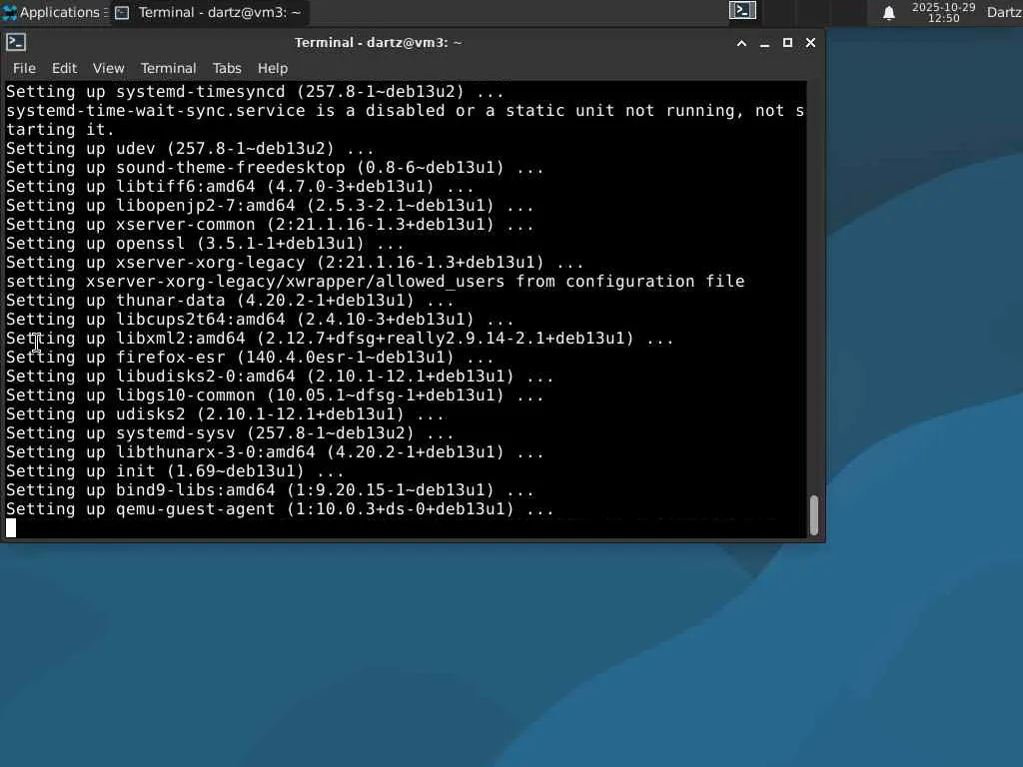Click the line 'Setting up libcups2t64:amd64'
Image resolution: width=1023 pixels, height=767 pixels.
(x=260, y=320)
